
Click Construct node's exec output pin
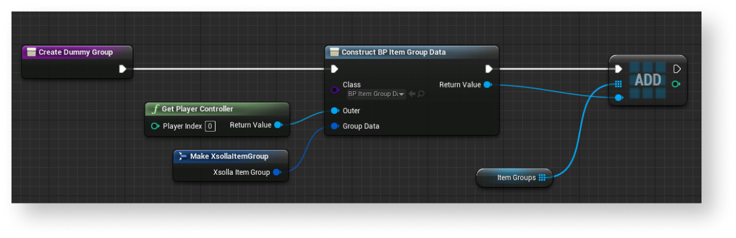[x=488, y=69]
